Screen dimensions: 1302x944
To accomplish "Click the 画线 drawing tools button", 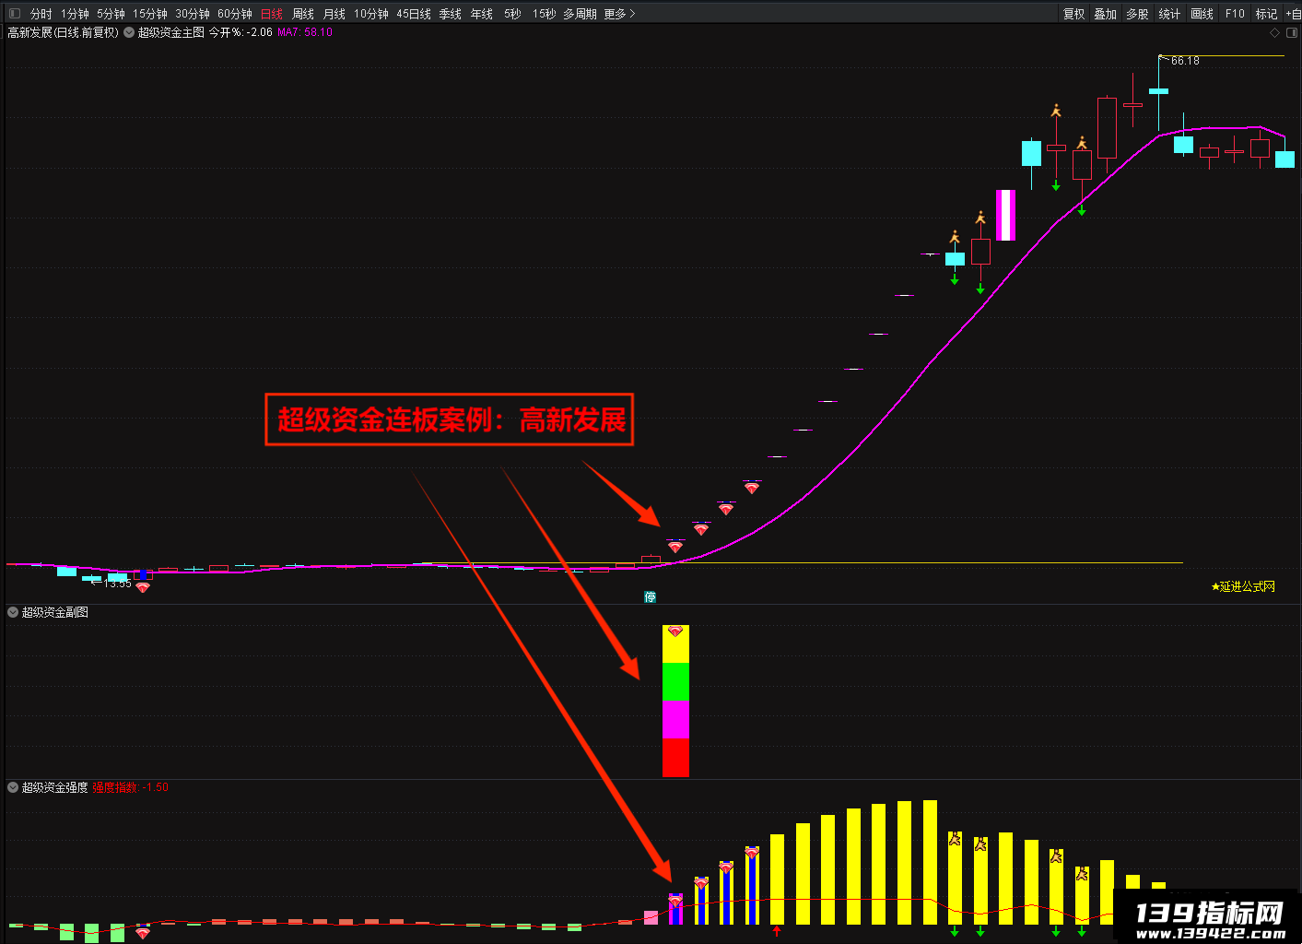I will tap(1202, 14).
